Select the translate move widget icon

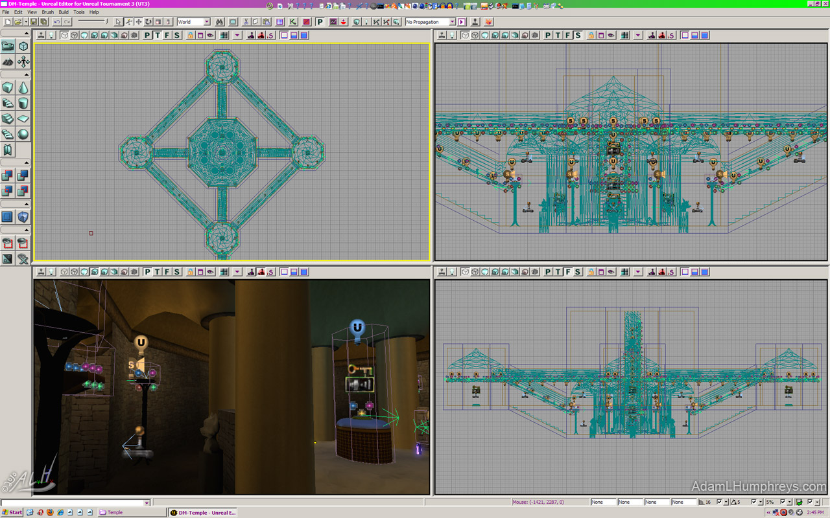pos(139,22)
